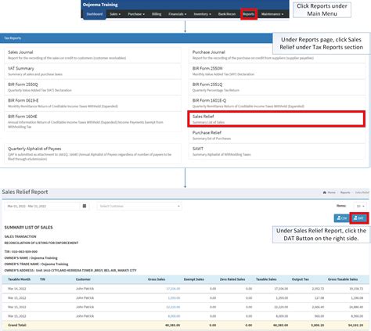Go to Home in the breadcrumb

point(330,192)
